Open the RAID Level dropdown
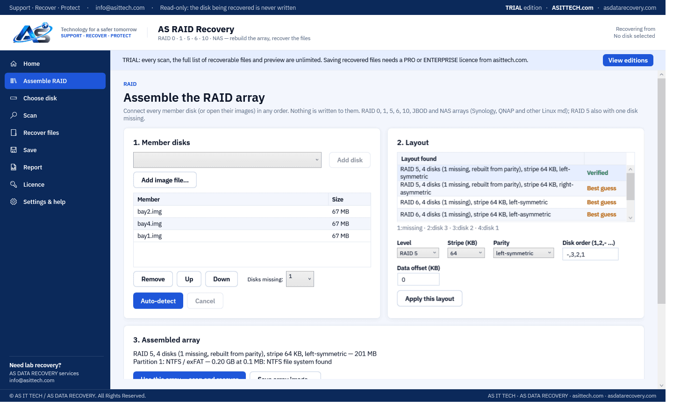The image size is (673, 420). (x=418, y=253)
